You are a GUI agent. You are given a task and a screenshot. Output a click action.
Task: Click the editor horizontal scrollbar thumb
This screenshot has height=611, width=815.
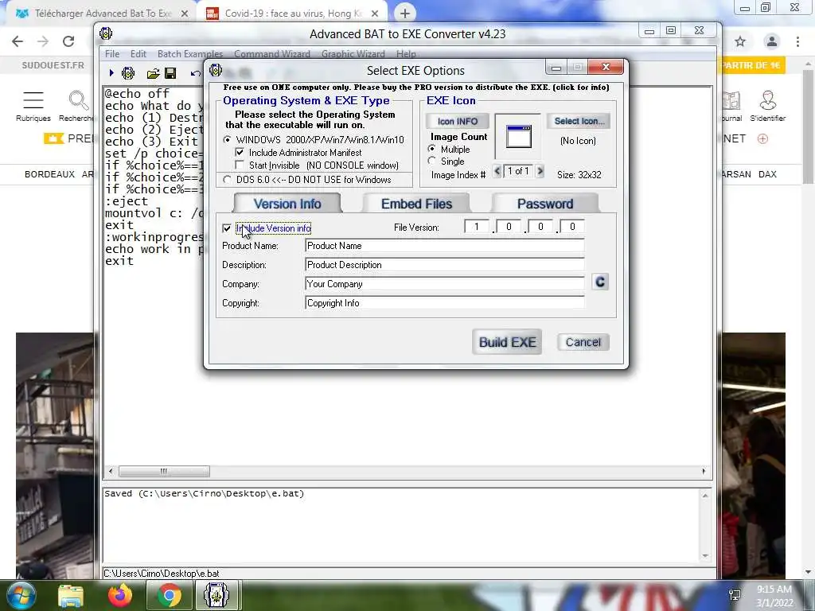164,471
